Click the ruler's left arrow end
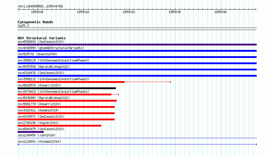 18,10
